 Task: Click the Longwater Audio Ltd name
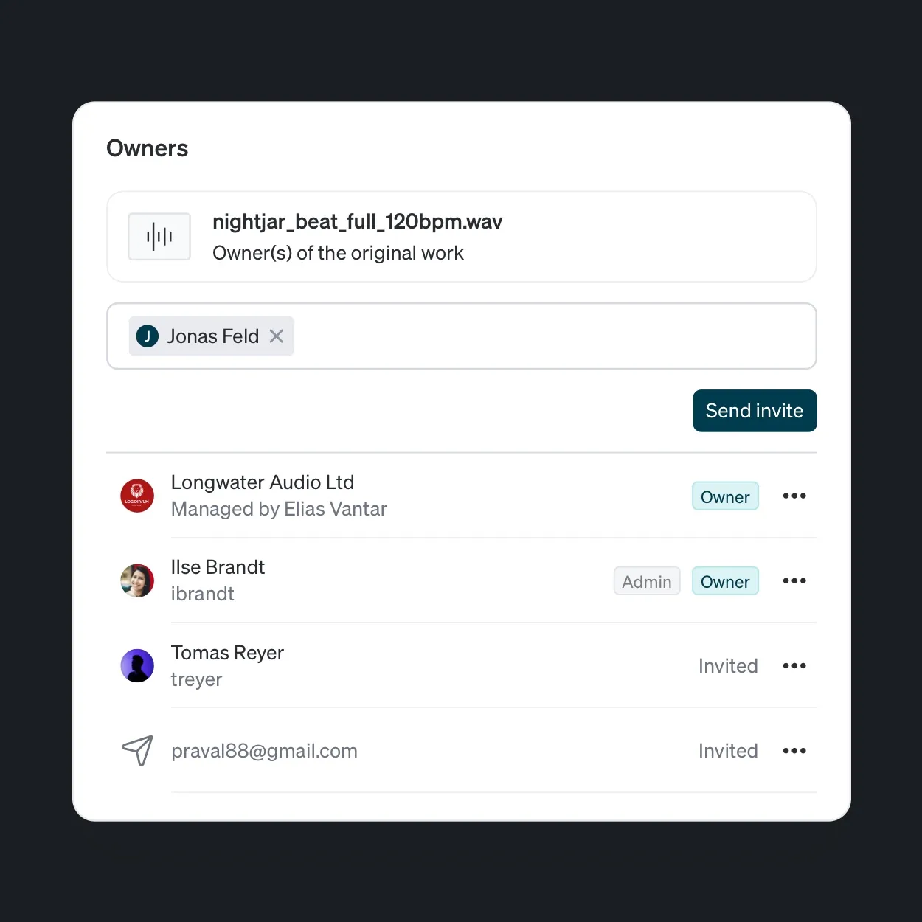point(263,482)
